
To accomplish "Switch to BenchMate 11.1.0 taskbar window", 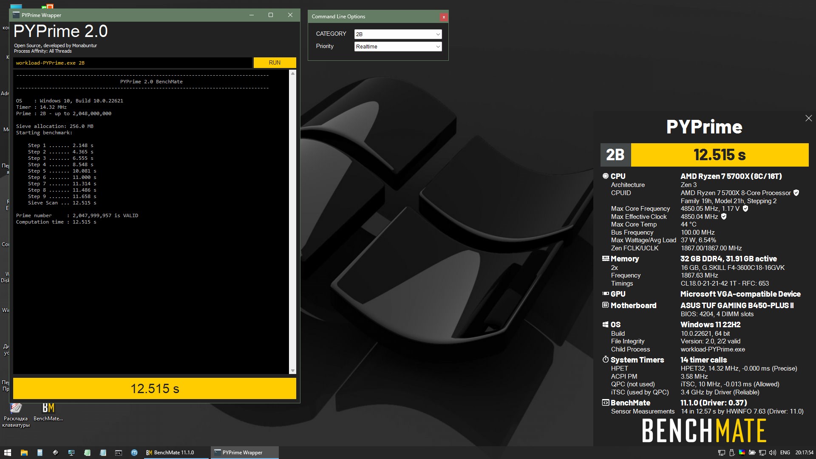I will tap(176, 453).
